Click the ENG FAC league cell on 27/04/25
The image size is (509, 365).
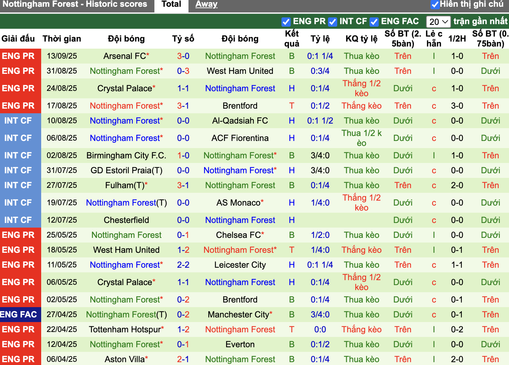tap(20, 315)
